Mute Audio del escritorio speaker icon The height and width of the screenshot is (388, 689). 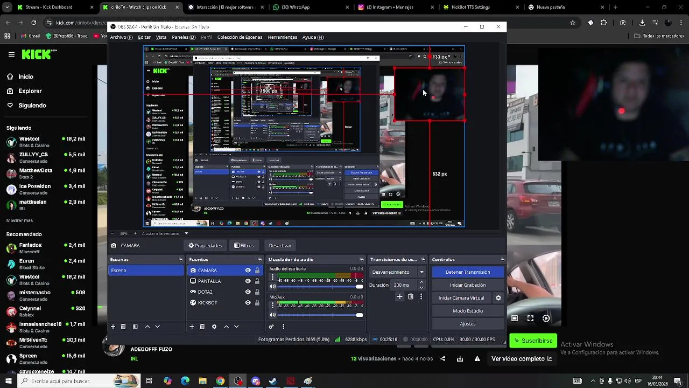point(272,287)
